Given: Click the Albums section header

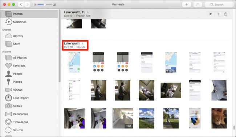Looking at the screenshot, I should pyautogui.click(x=7, y=52).
